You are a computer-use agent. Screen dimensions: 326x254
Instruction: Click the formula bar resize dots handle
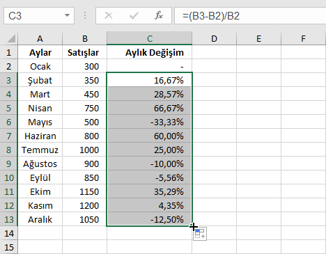point(85,16)
